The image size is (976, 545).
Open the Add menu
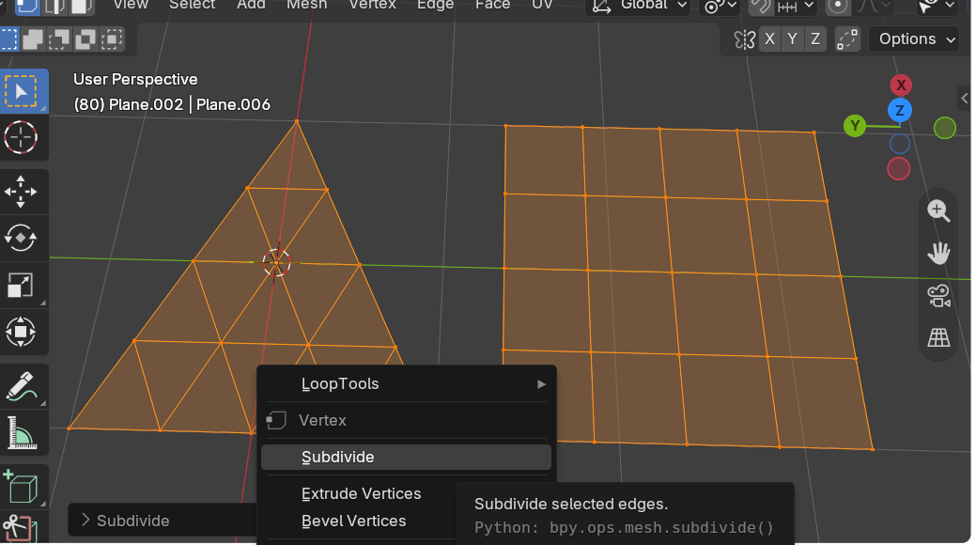(x=251, y=5)
